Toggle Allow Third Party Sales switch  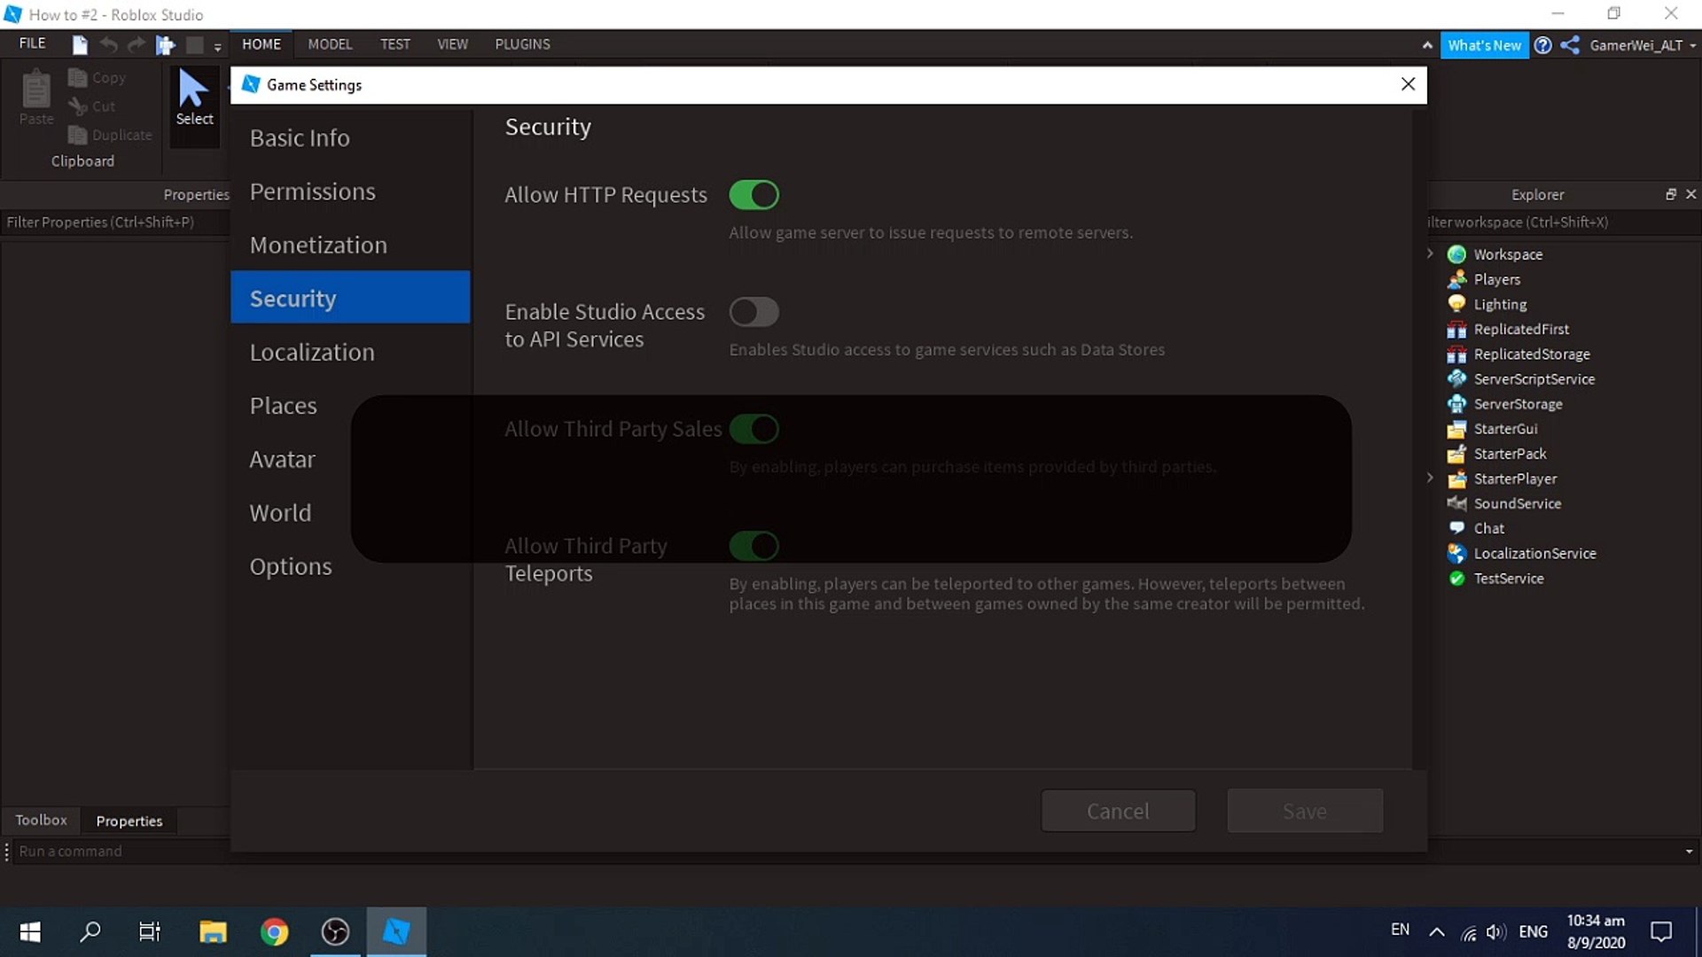(x=753, y=429)
